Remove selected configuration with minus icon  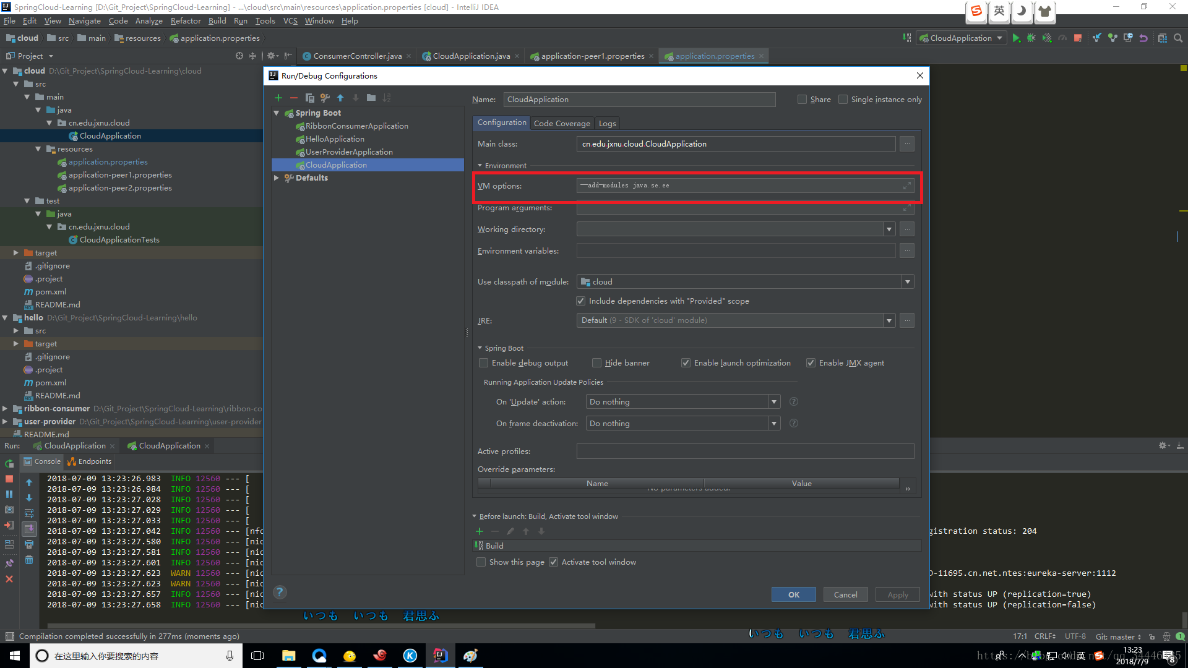click(x=294, y=98)
